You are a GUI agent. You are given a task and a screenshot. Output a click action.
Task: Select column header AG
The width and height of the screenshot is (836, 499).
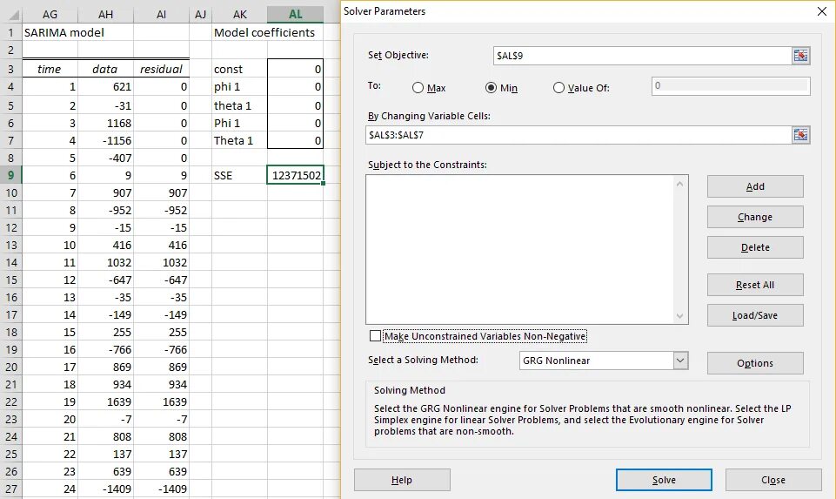[50, 15]
